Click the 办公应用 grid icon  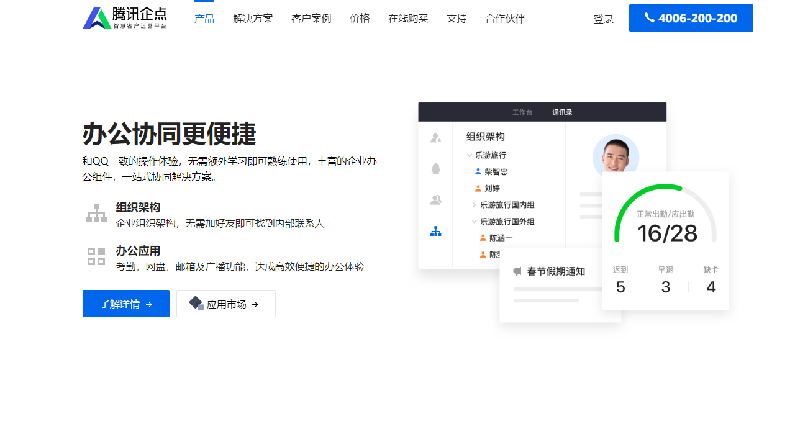pyautogui.click(x=96, y=255)
